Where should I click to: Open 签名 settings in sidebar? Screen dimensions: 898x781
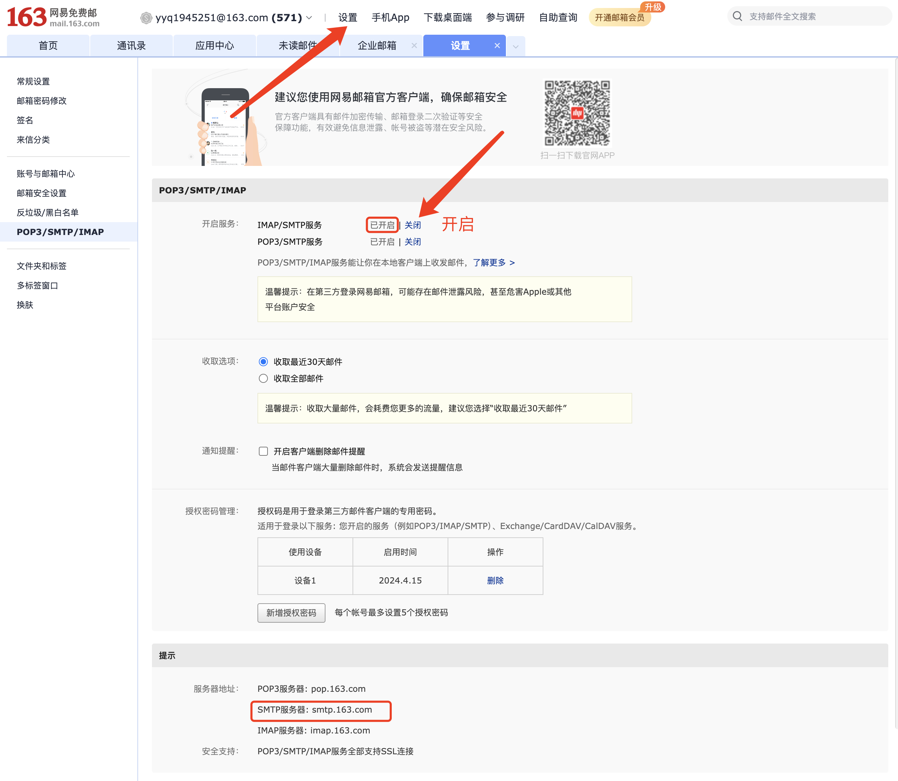point(25,120)
